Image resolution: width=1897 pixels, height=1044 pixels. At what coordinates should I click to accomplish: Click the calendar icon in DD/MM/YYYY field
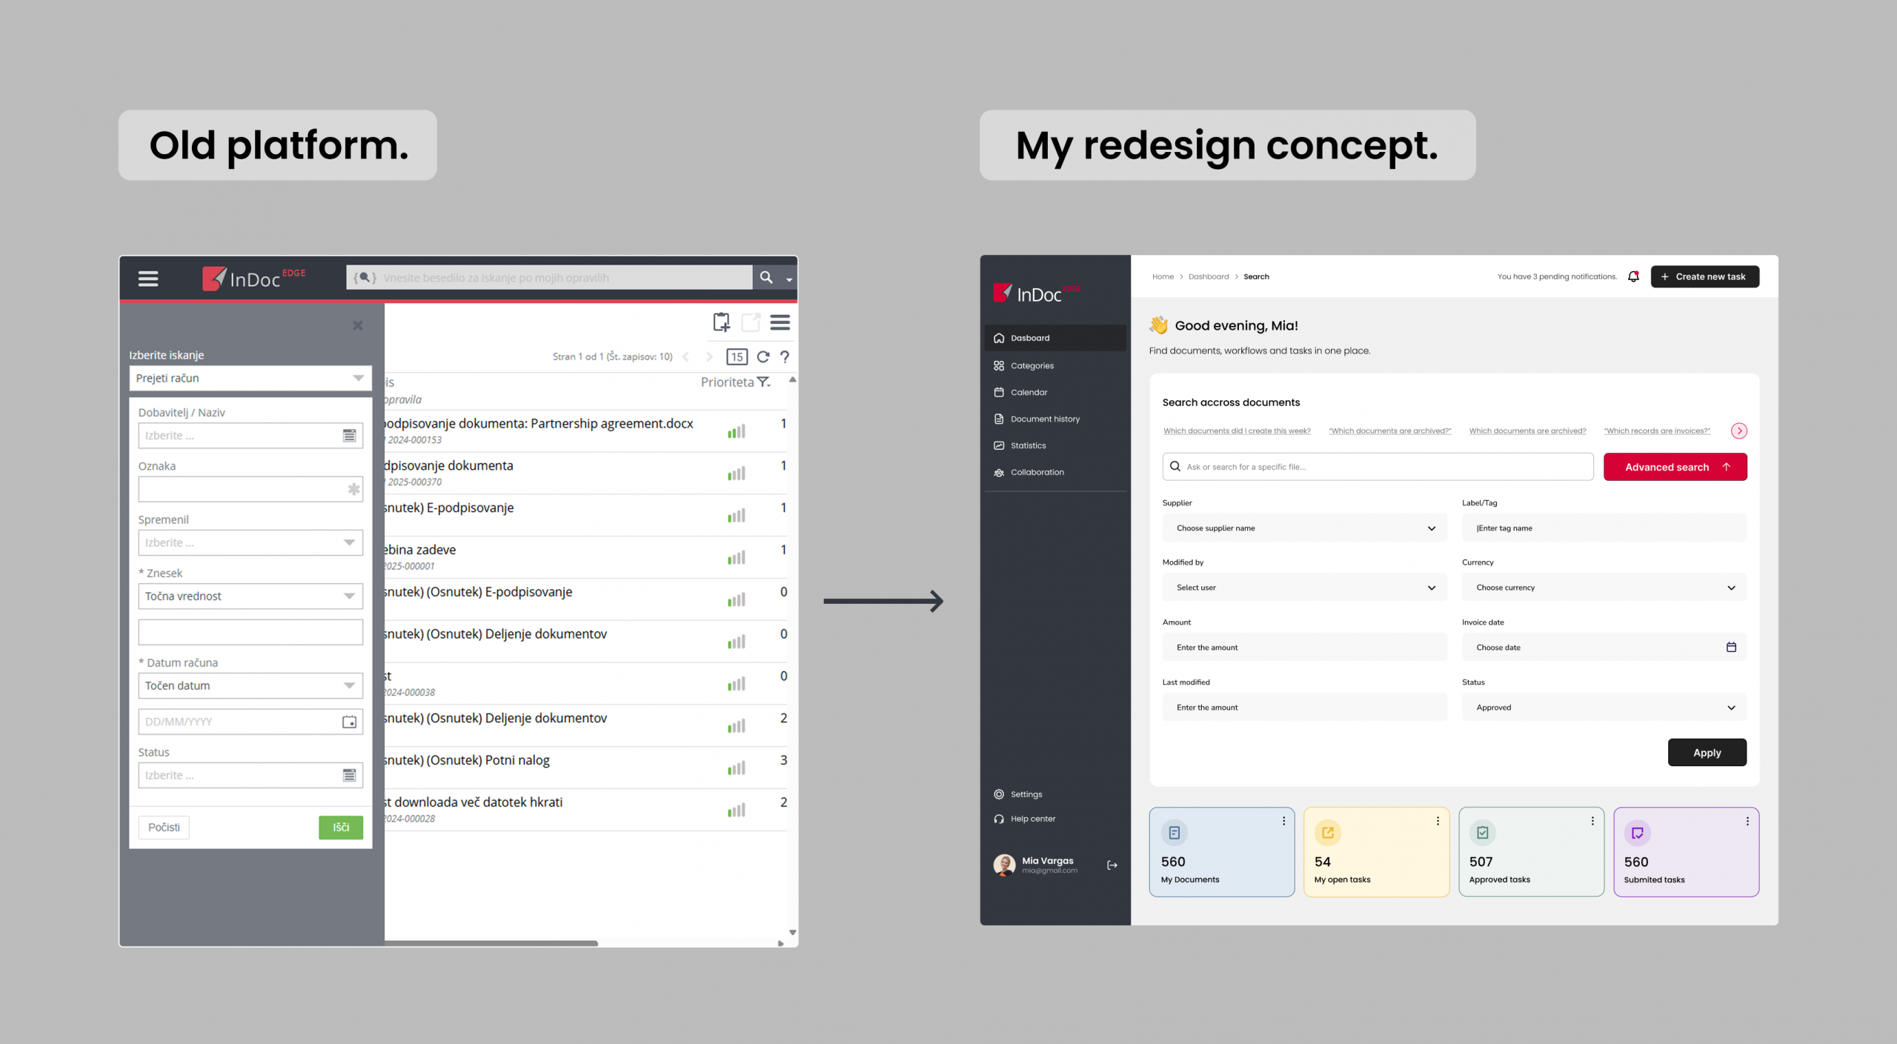click(x=349, y=722)
